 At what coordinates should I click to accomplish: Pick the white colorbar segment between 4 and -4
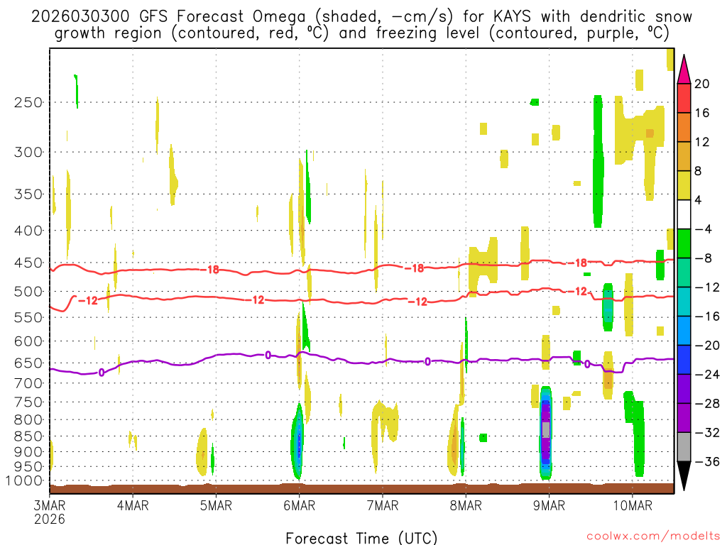pos(684,214)
